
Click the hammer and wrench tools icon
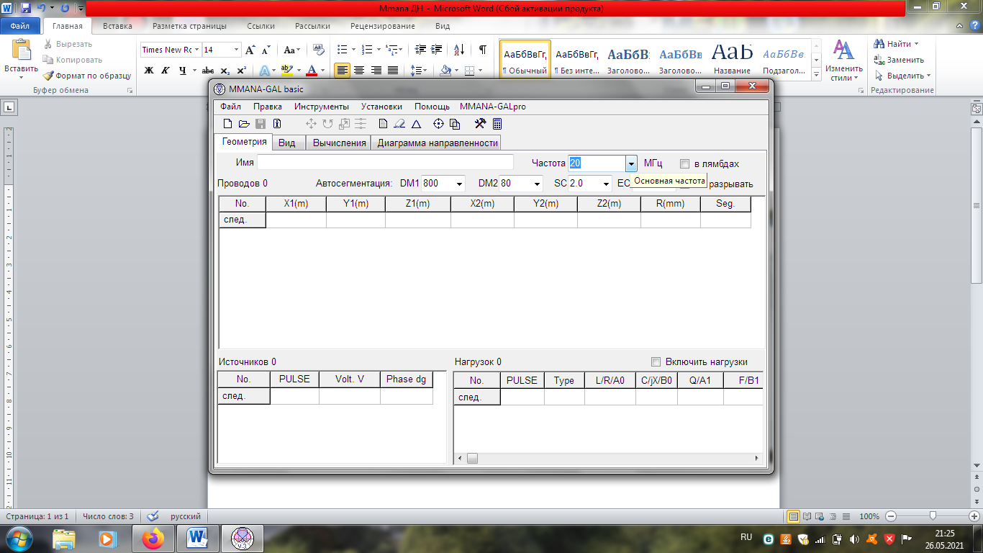click(481, 124)
